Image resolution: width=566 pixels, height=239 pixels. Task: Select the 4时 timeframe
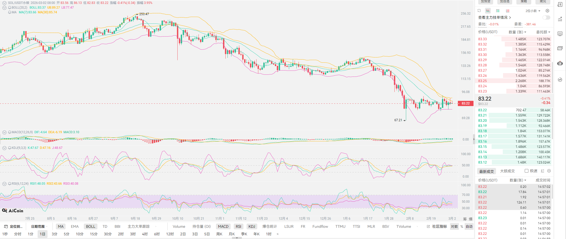pyautogui.click(x=145, y=234)
